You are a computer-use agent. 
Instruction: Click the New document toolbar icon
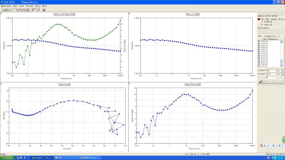2,10
